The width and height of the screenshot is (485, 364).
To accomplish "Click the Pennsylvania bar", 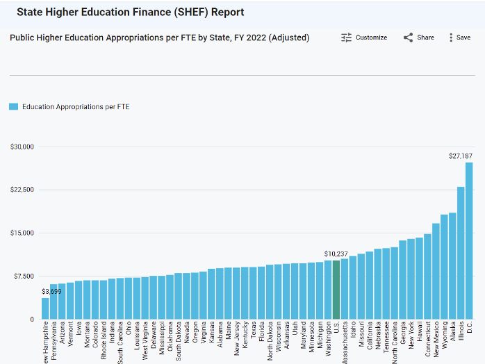I will pos(54,302).
